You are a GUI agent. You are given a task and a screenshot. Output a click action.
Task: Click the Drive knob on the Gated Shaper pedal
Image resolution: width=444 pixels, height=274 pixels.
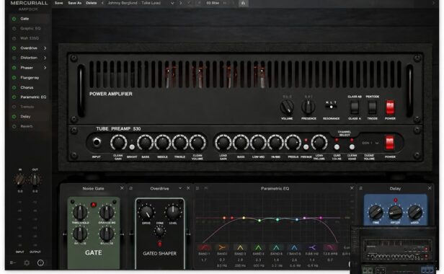(x=146, y=213)
